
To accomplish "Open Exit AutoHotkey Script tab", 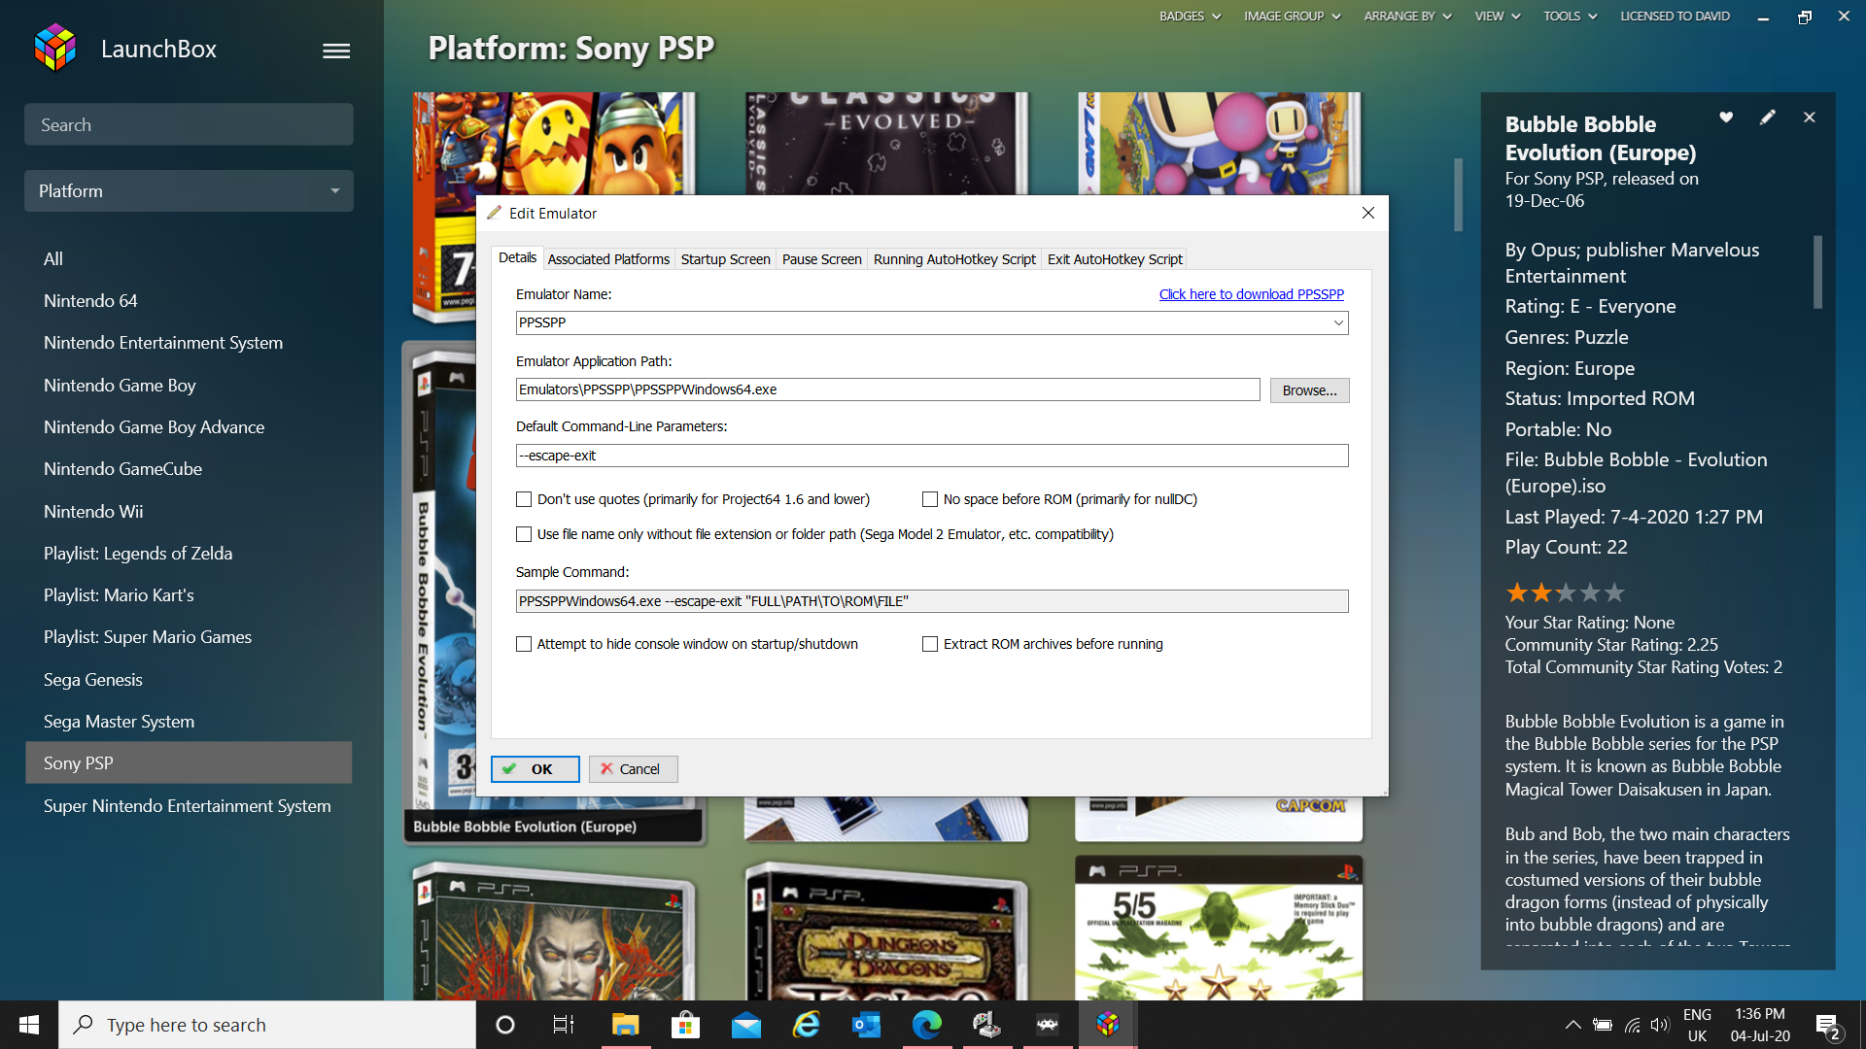I will [x=1115, y=259].
